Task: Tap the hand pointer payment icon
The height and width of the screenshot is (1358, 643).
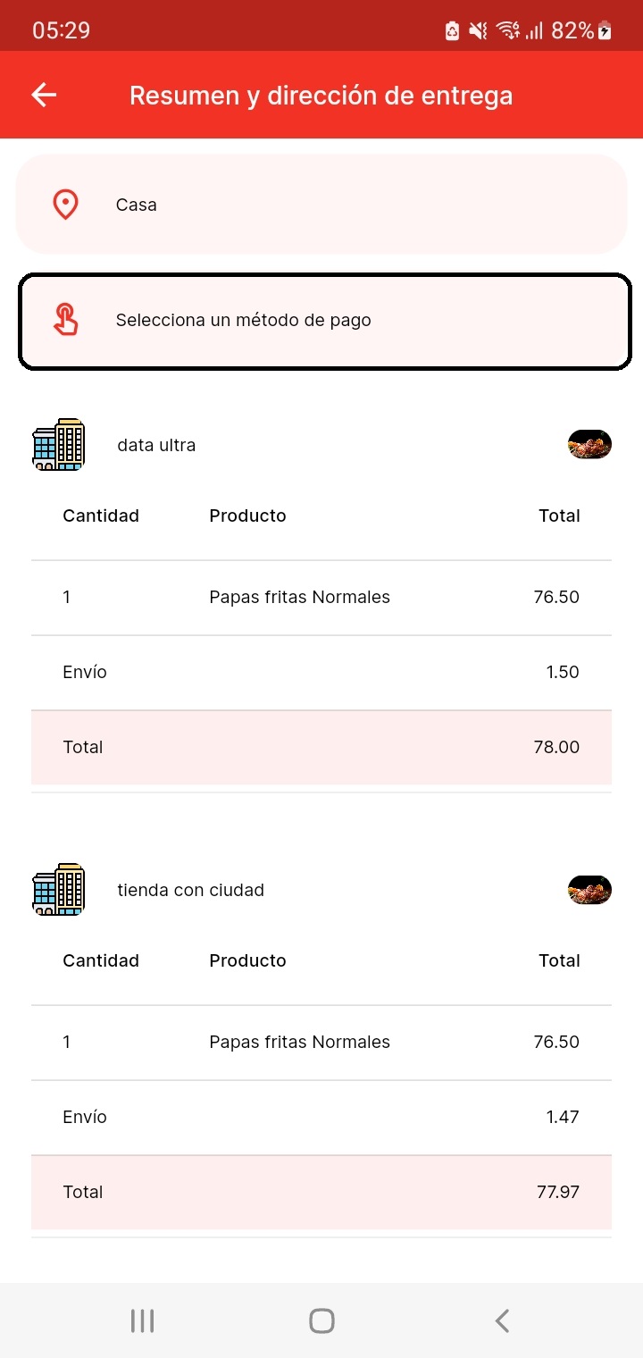Action: [65, 320]
